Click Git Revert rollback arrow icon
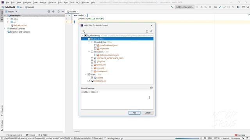 pos(233,7)
